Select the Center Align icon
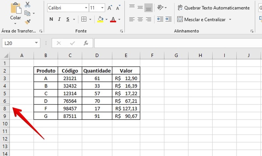Viewport: 262px width, 156px height. pos(140,19)
